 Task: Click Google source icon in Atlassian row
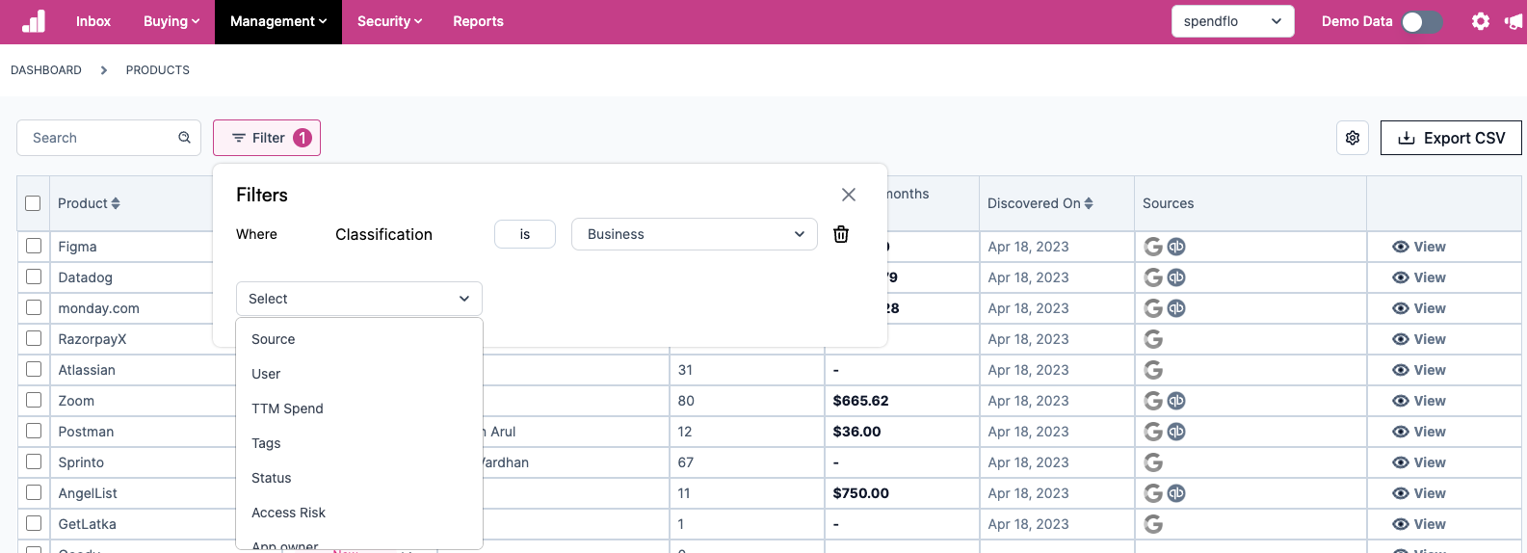1153,370
